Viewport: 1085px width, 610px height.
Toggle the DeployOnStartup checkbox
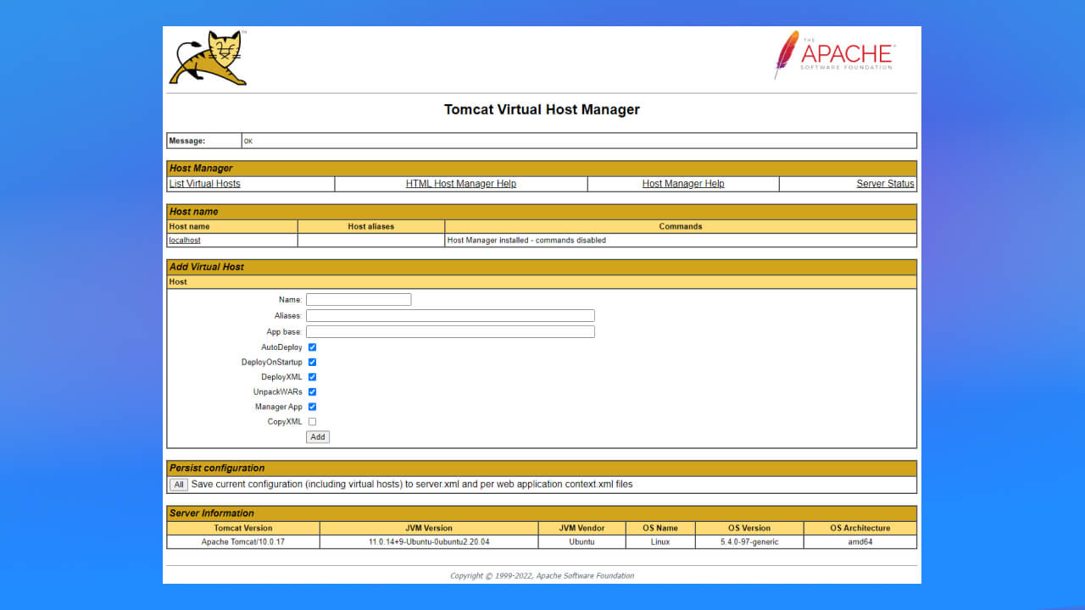click(x=312, y=363)
